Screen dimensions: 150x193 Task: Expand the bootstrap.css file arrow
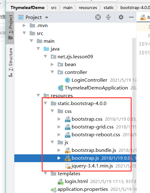tap(59, 119)
